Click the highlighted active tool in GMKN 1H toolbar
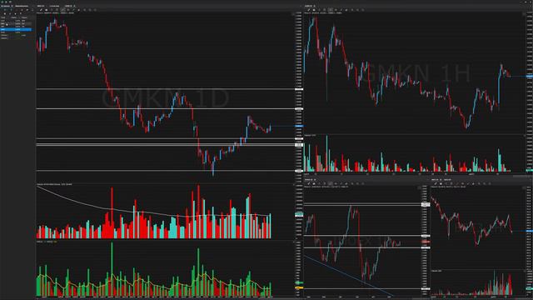 [330, 10]
